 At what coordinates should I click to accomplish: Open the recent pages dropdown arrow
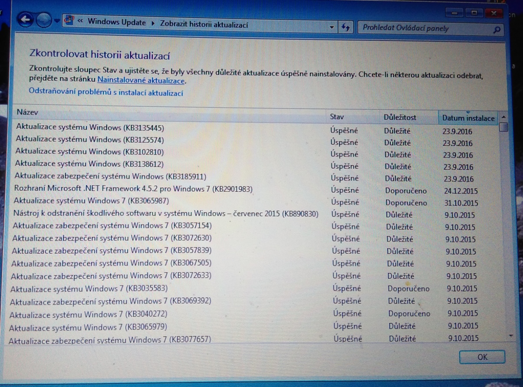click(x=57, y=20)
